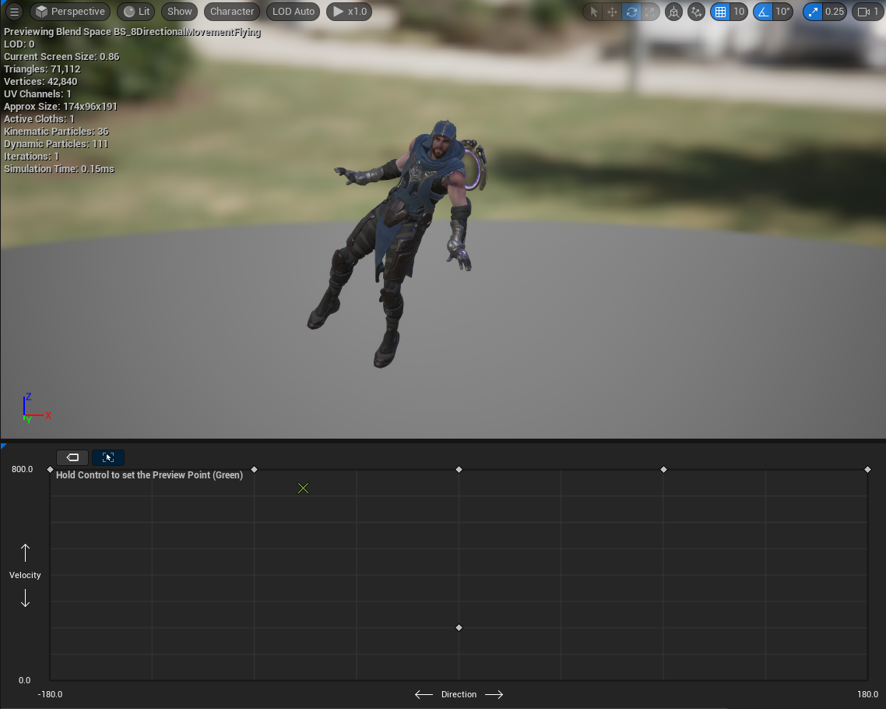
Task: Open the Lit view mode dropdown
Action: tap(136, 12)
